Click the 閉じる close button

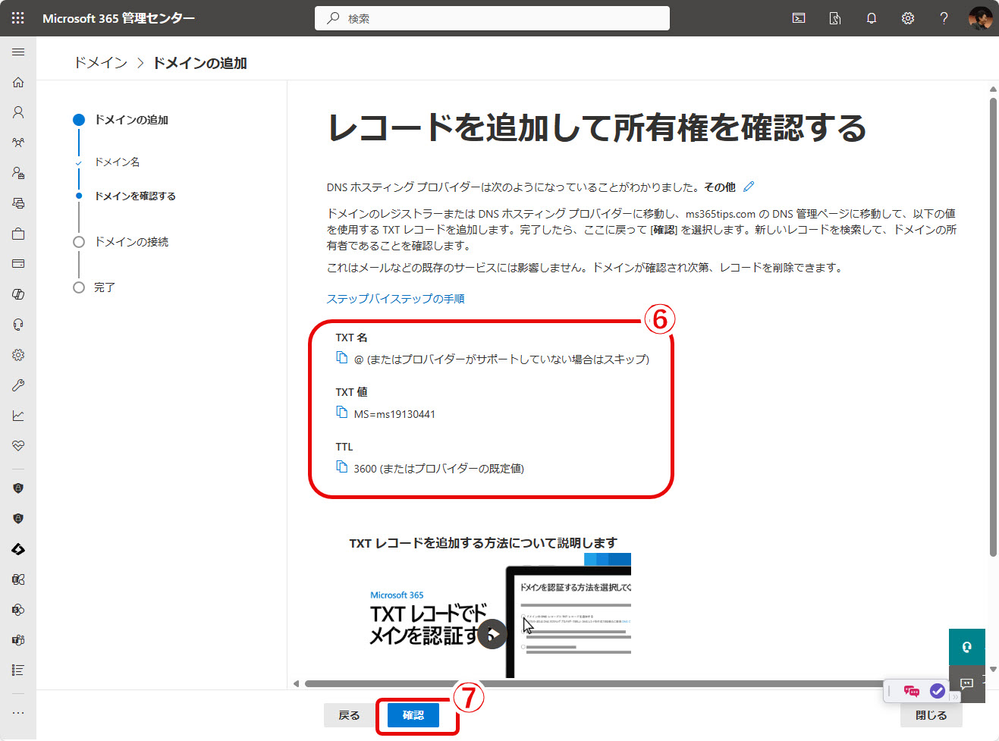point(931,715)
